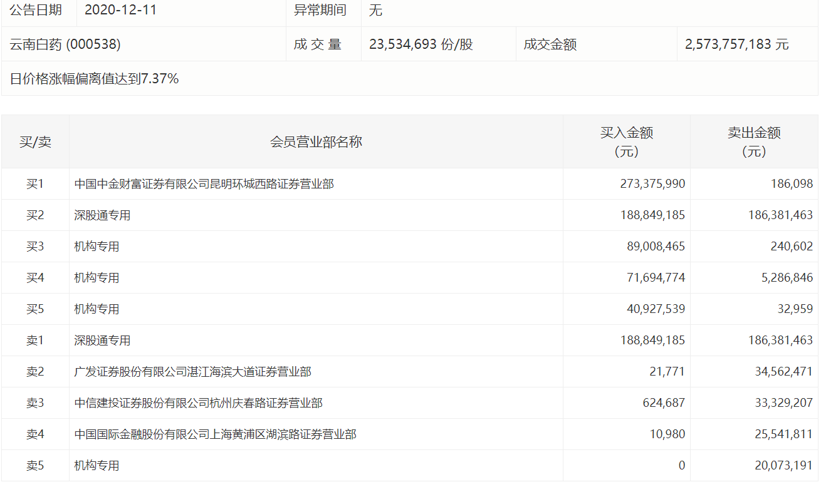
Task: Click 机构专用 in the 卖5 row
Action: 97,466
